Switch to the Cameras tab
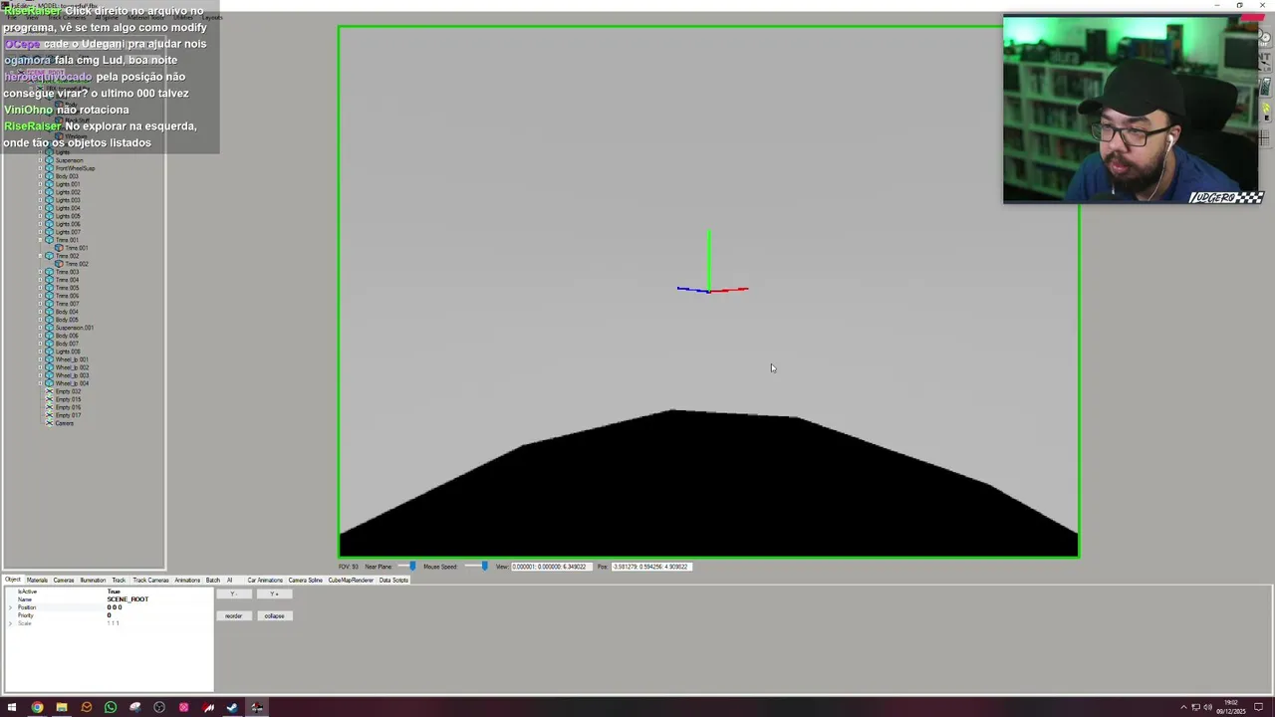 pos(64,580)
